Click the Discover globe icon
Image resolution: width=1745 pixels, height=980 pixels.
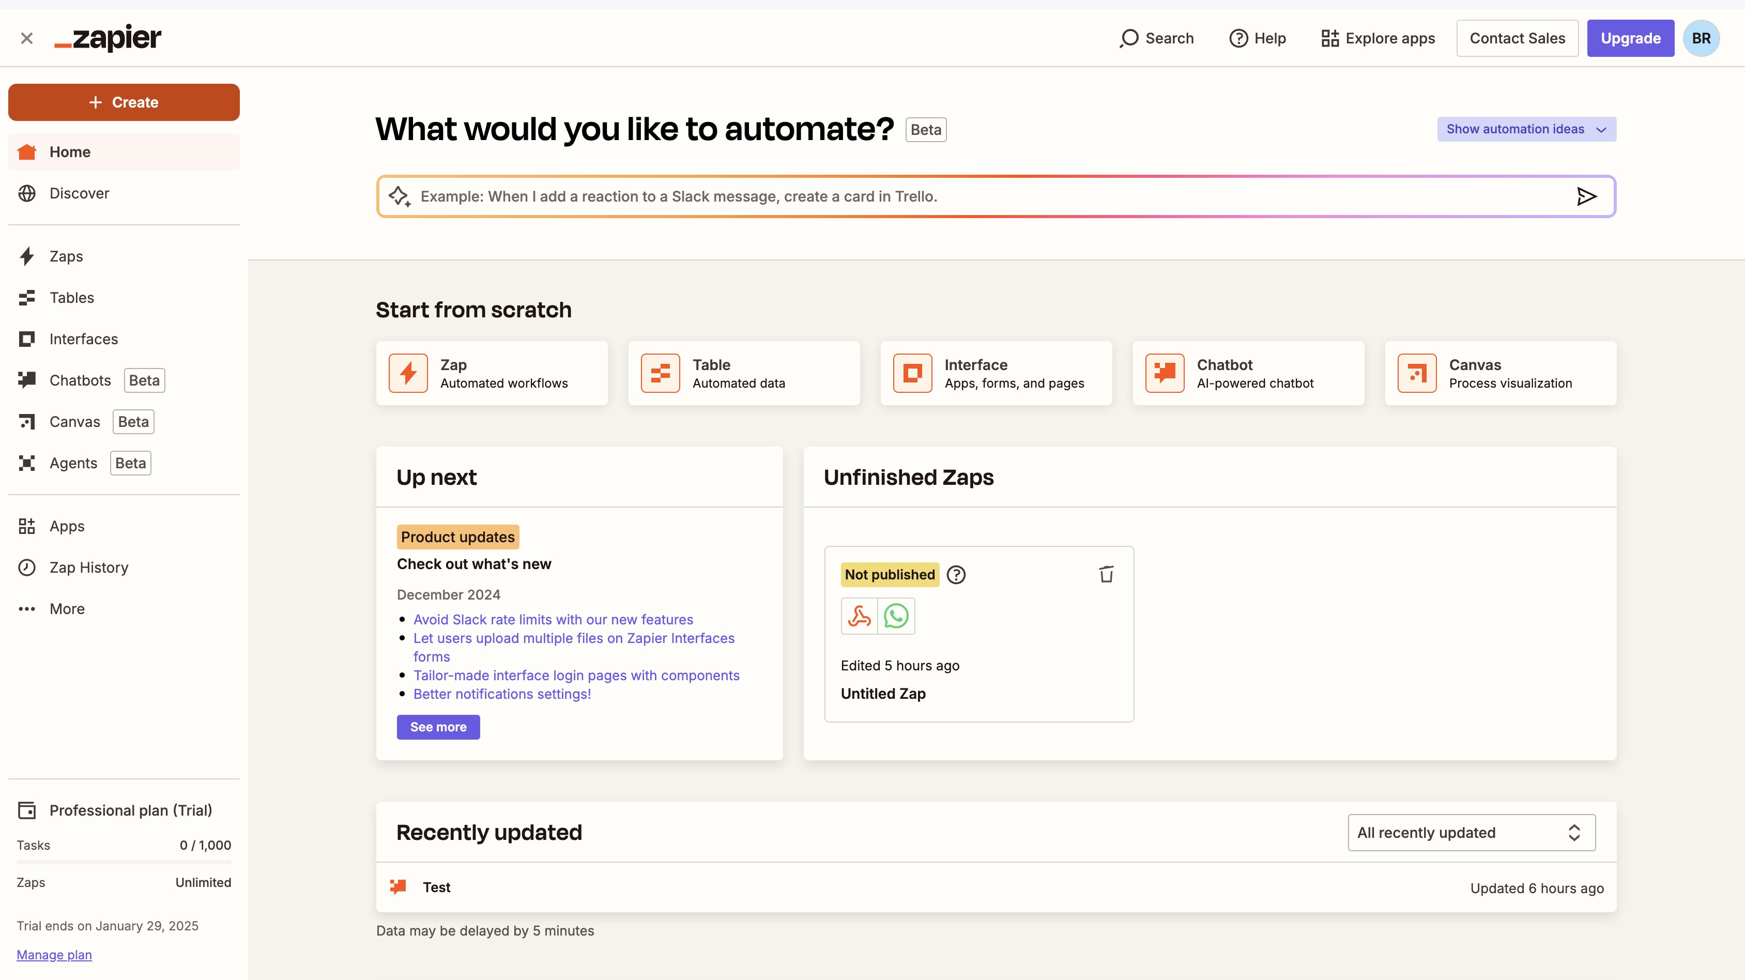(26, 193)
